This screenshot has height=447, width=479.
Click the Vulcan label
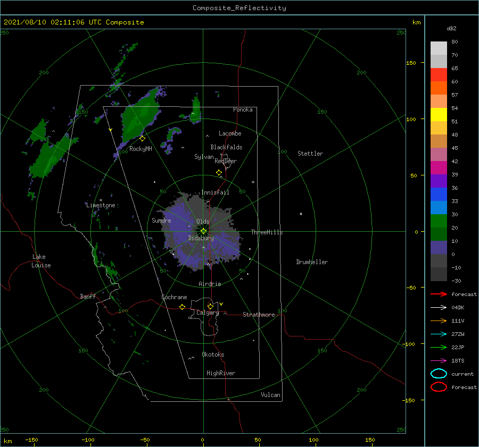point(270,395)
